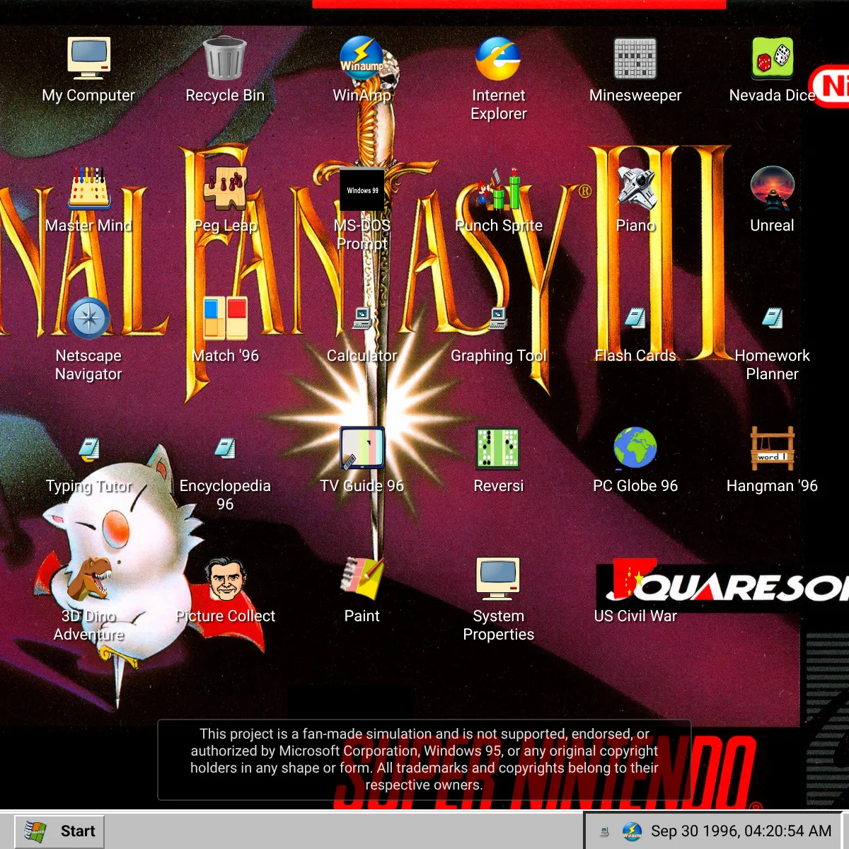Open the Peg Leap puzzle icon
The width and height of the screenshot is (849, 849).
pos(225,189)
